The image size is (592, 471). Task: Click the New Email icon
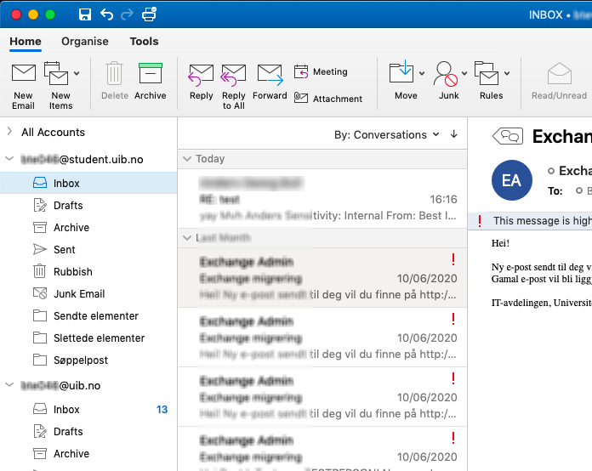23,75
